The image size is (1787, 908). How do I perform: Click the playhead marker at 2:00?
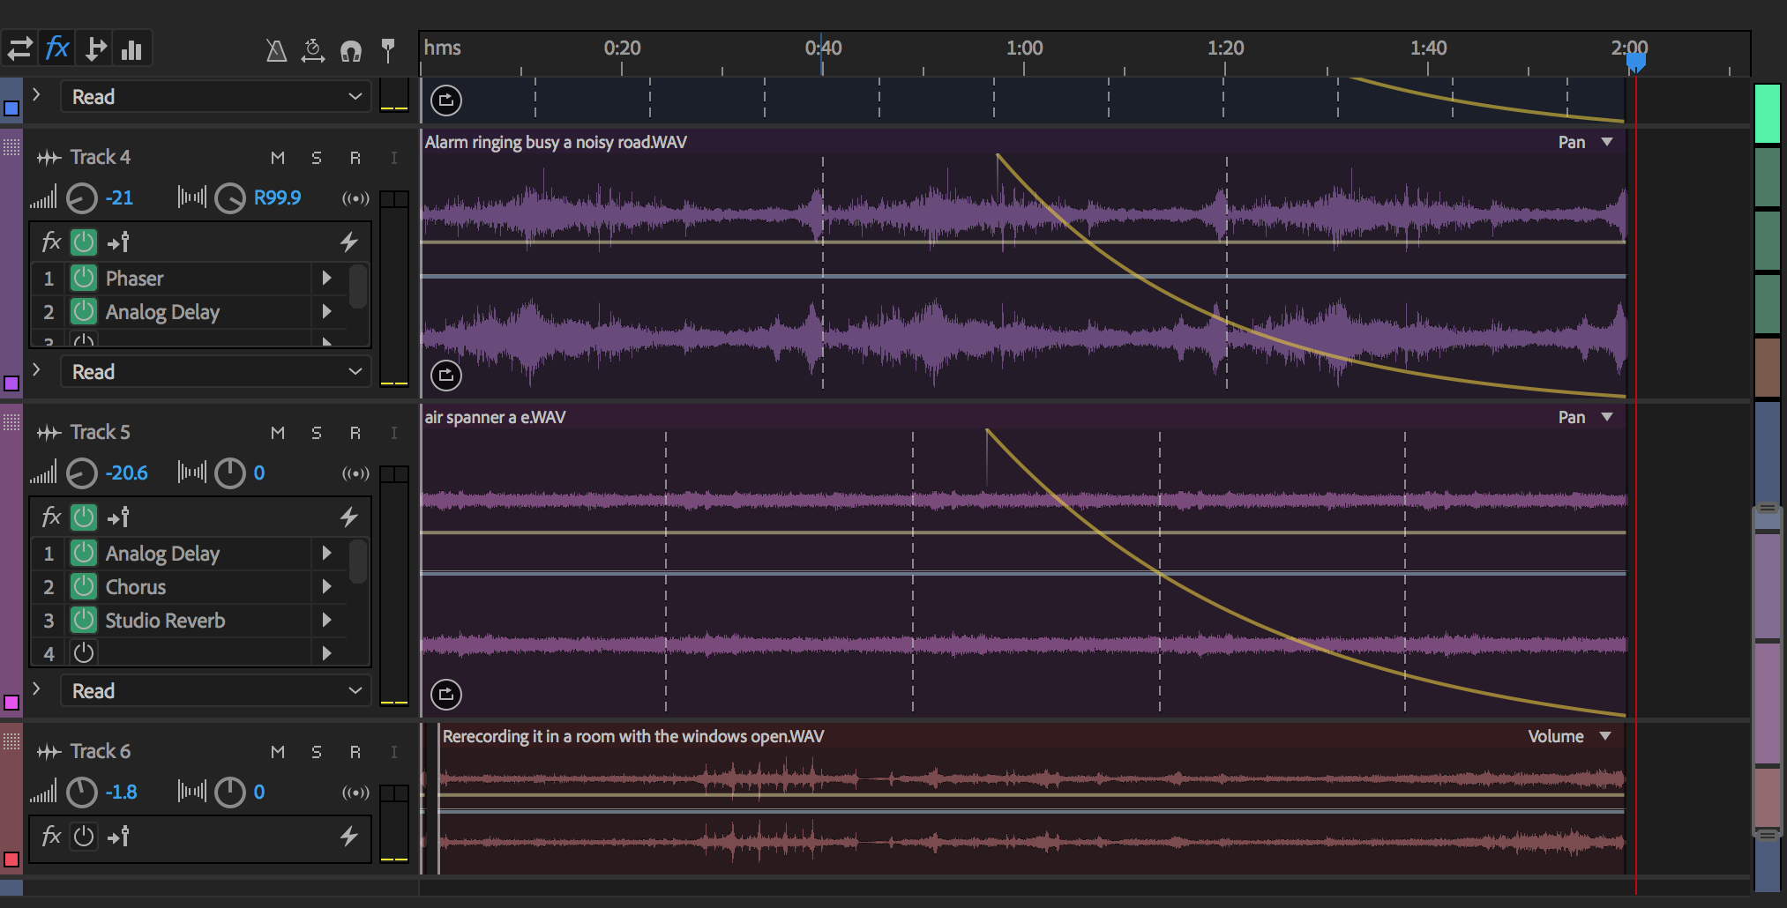click(x=1636, y=62)
